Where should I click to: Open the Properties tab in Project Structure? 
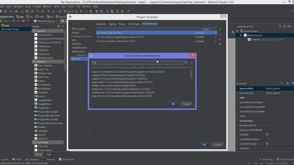[101, 24]
